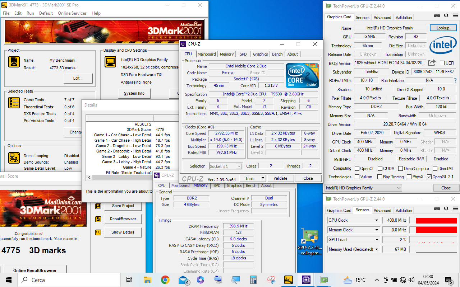Image resolution: width=460 pixels, height=287 pixels.
Task: Open Calculator from the taskbar
Action: pyautogui.click(x=253, y=280)
